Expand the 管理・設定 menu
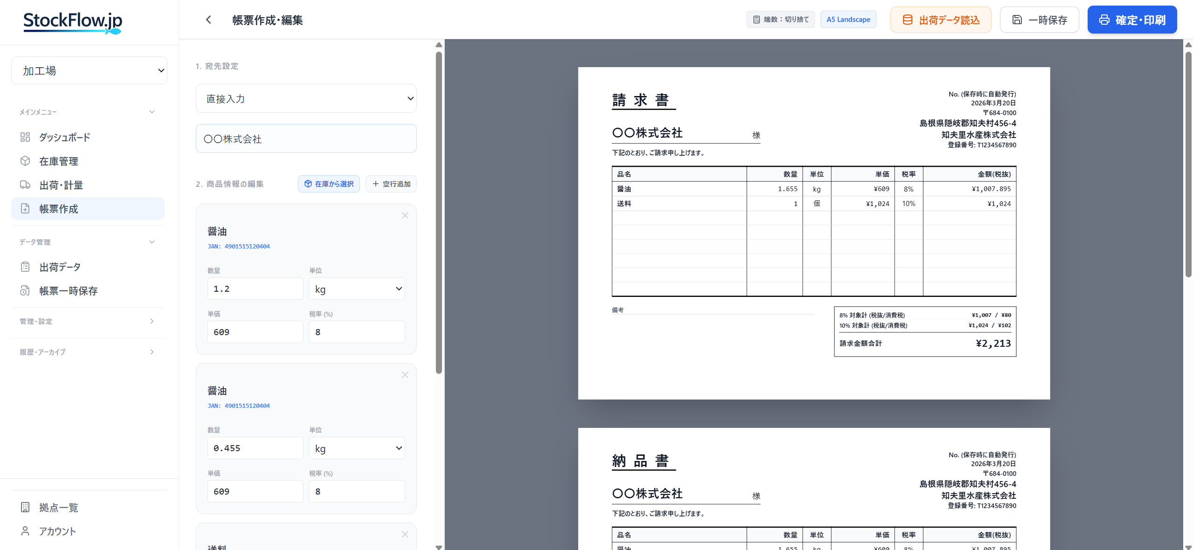This screenshot has width=1193, height=550. pos(152,321)
